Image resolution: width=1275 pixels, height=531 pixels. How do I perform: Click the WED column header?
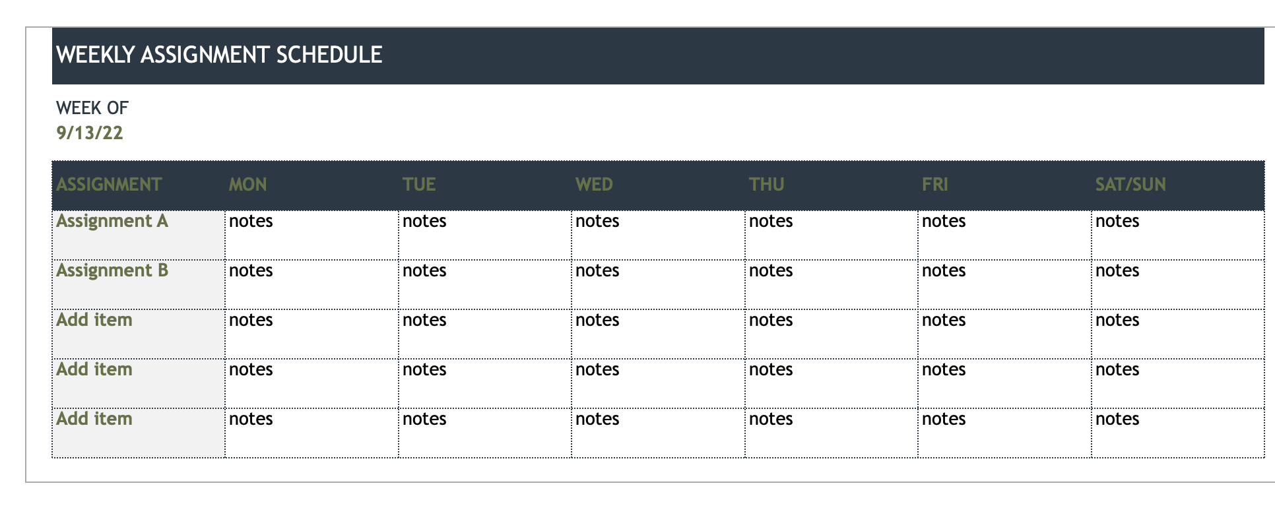coord(594,185)
